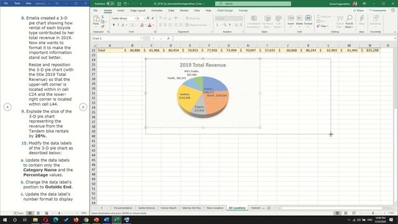This screenshot has height=224, width=398.
Task: Expand Font group dialog launcher
Action: tap(155, 32)
